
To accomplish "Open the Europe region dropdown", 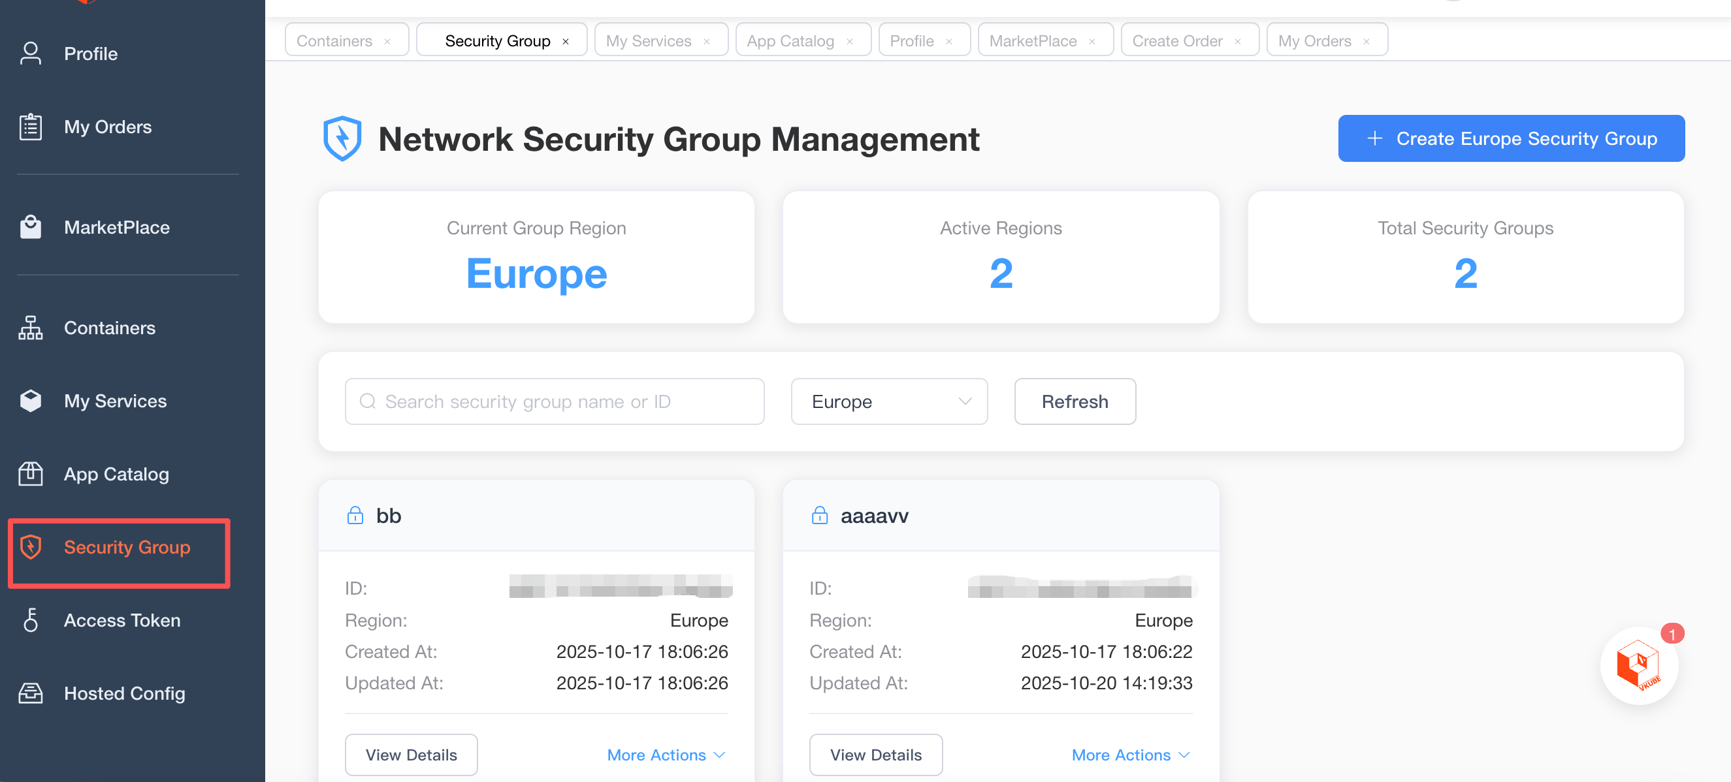I will [x=888, y=401].
